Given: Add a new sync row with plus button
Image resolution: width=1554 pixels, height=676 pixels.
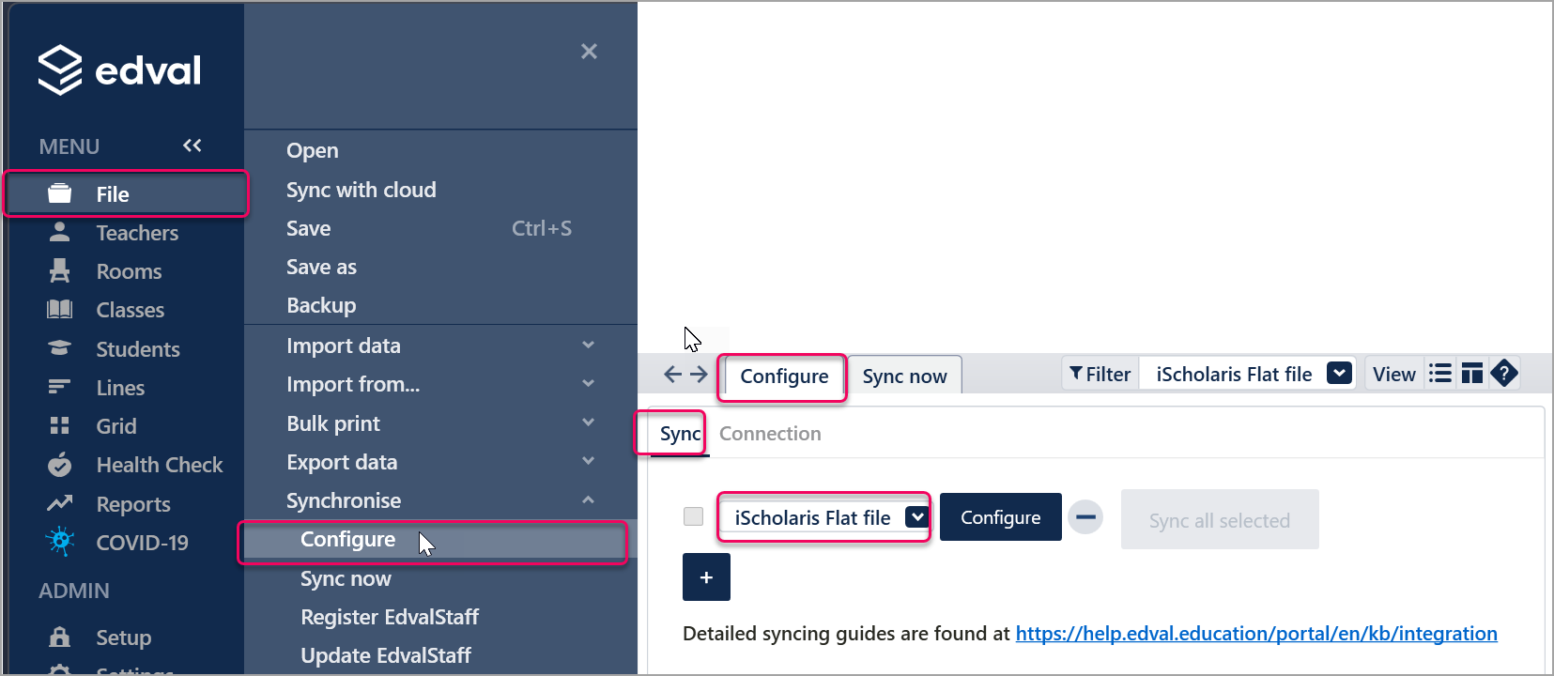Looking at the screenshot, I should click(x=706, y=577).
